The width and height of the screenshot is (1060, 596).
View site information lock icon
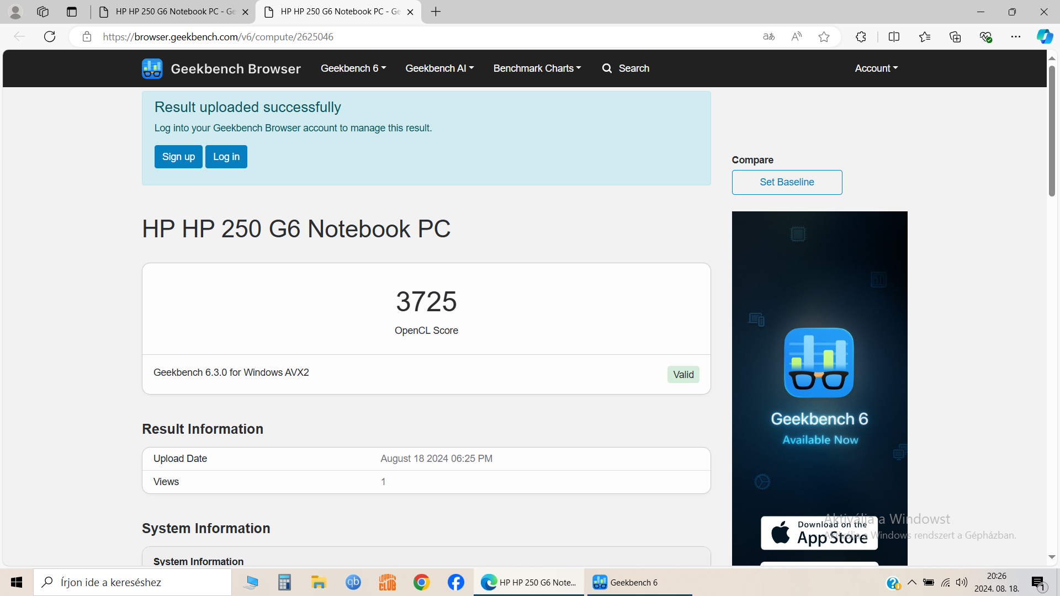[x=87, y=36]
